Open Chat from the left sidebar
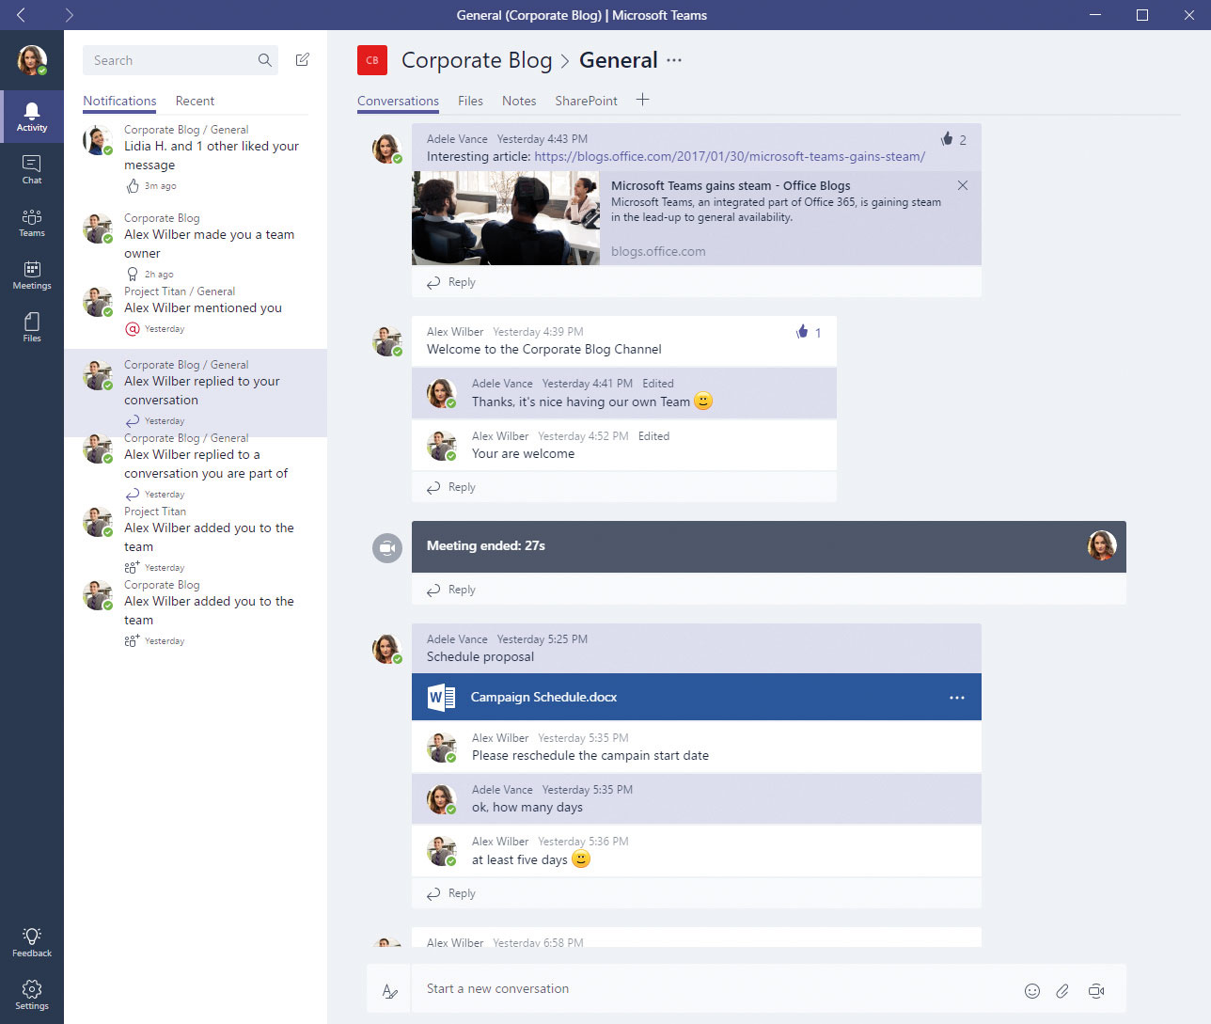Screen dimensions: 1211x1024 click(32, 169)
